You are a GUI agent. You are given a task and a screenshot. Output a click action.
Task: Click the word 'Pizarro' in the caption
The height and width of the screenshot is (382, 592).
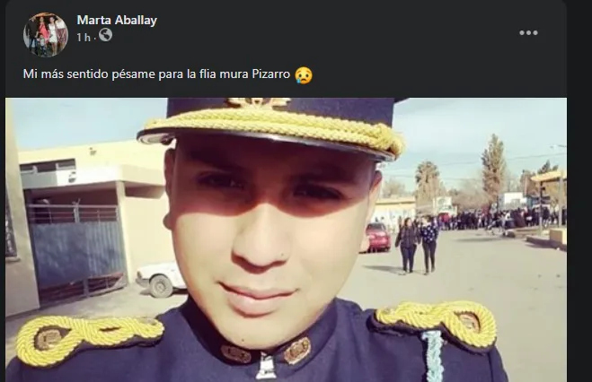coord(270,74)
